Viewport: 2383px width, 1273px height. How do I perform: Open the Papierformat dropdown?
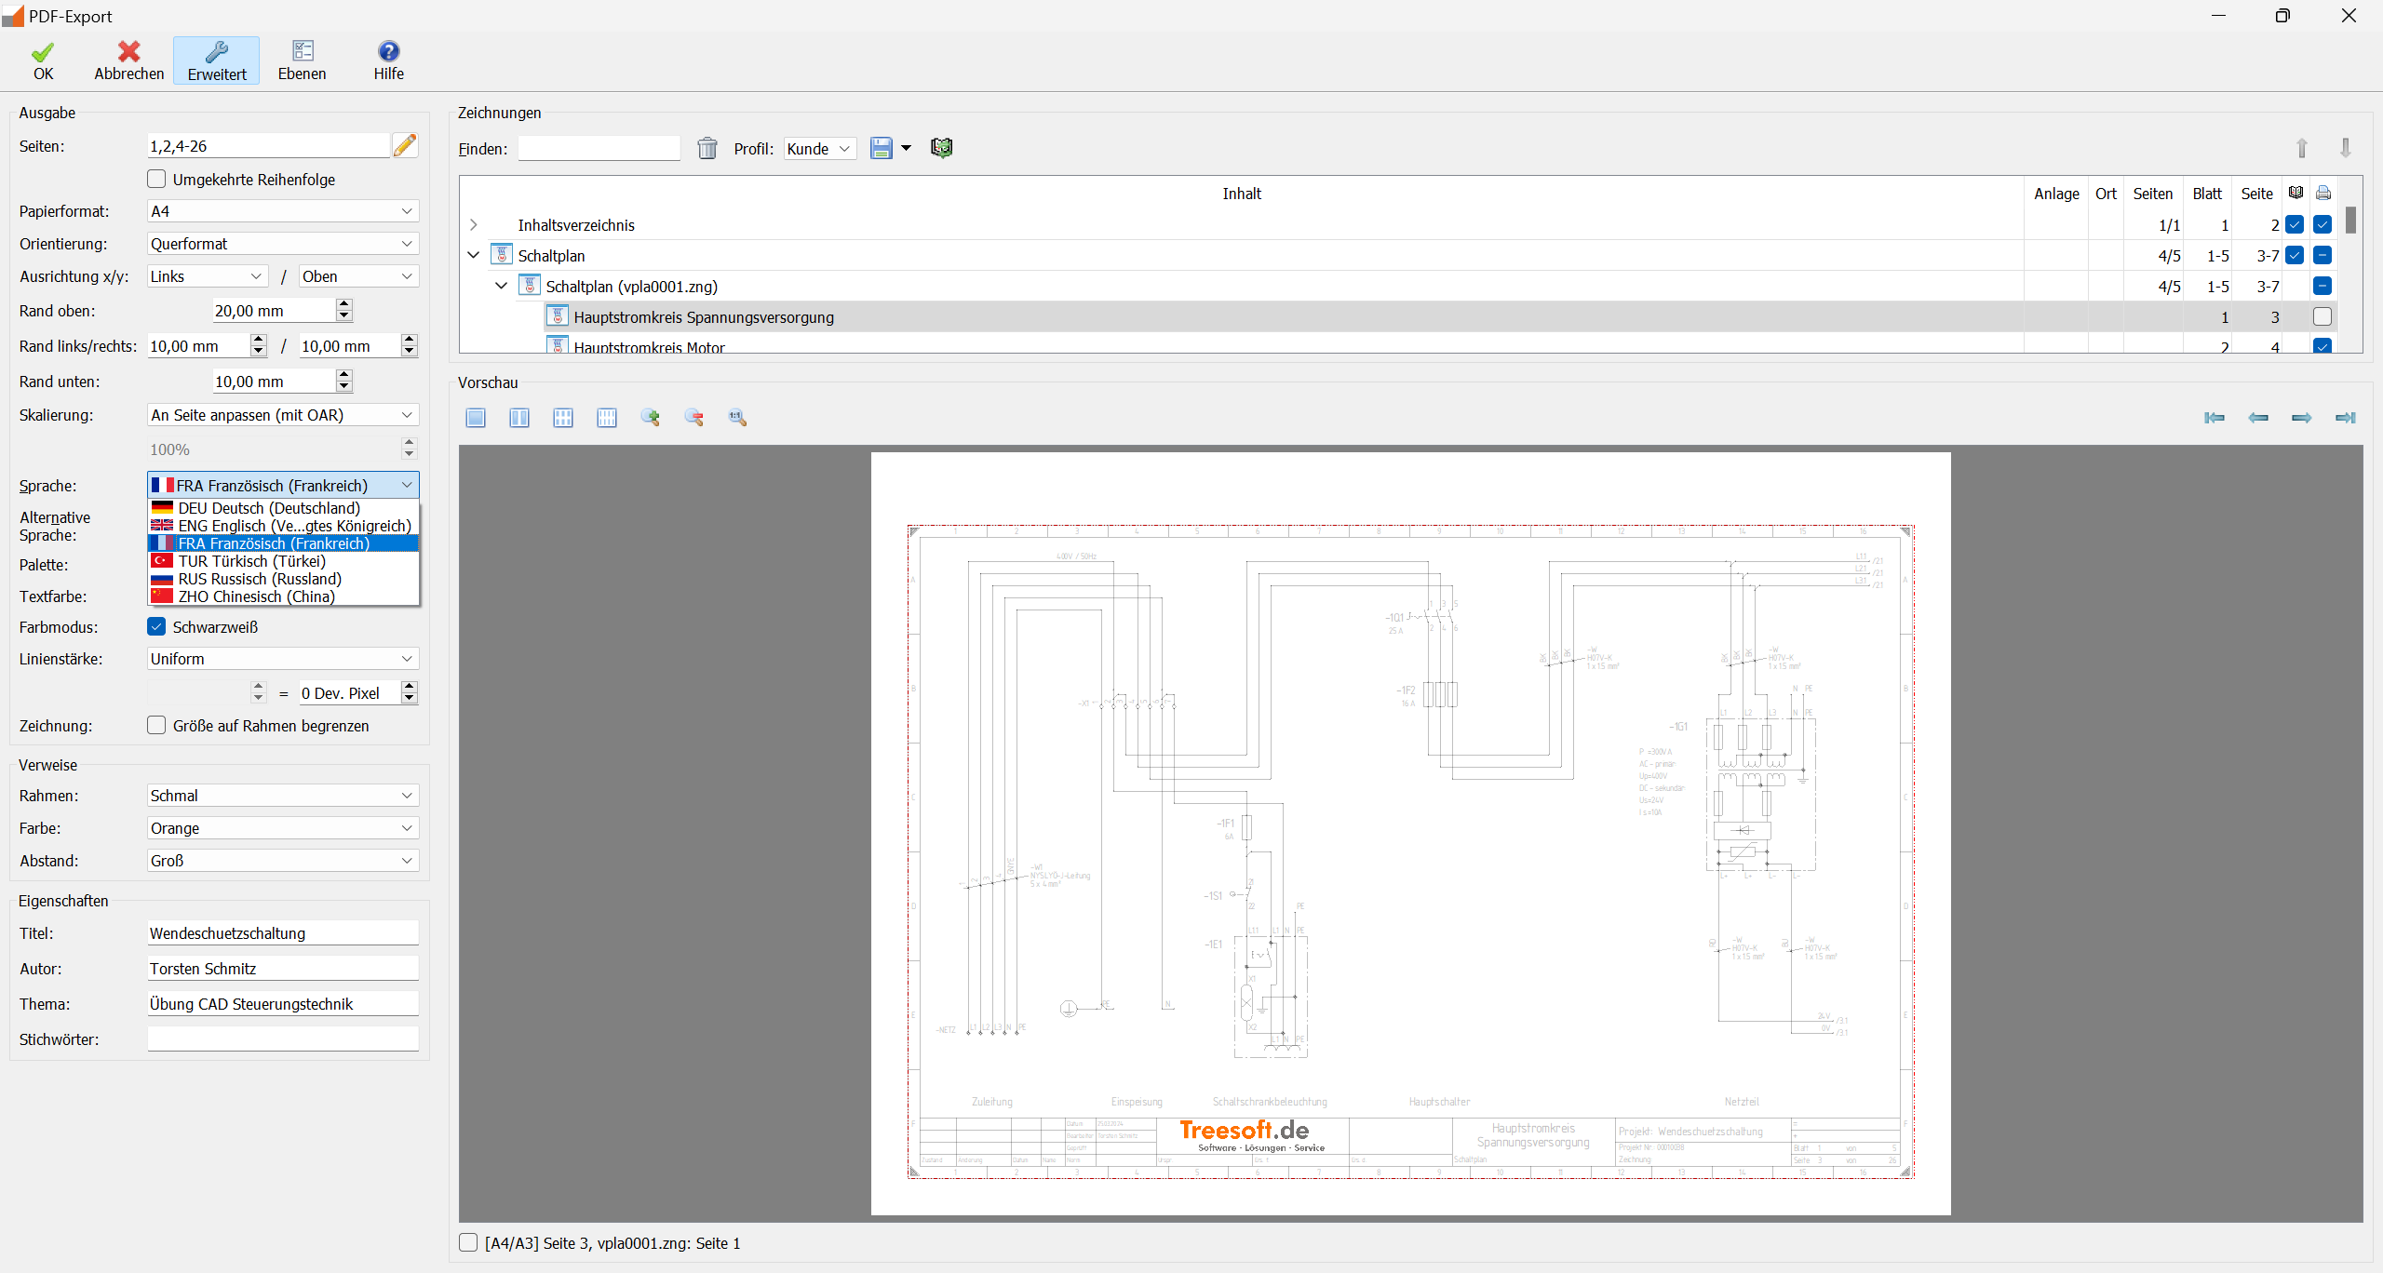click(283, 211)
